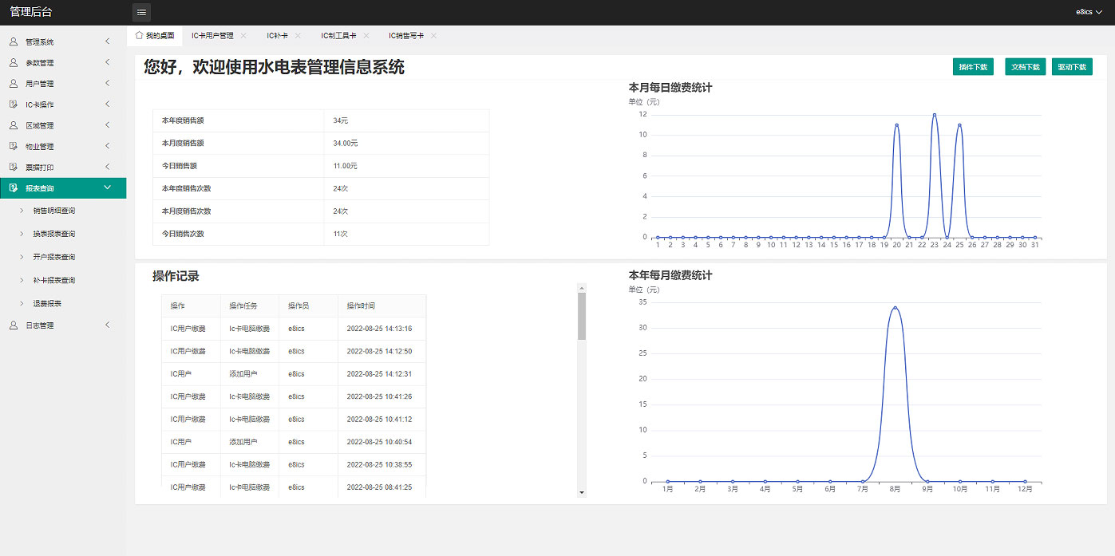The width and height of the screenshot is (1115, 556).
Task: Click the 本月度销售次数 label
Action: [186, 211]
